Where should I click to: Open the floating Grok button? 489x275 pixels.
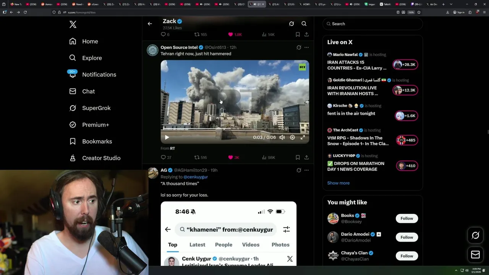click(475, 236)
